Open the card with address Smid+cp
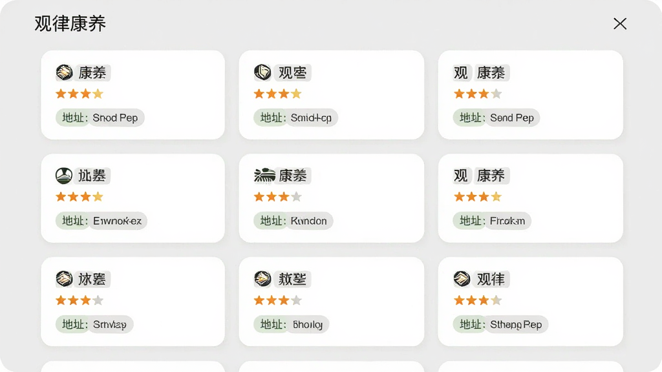662x372 pixels. pyautogui.click(x=332, y=95)
